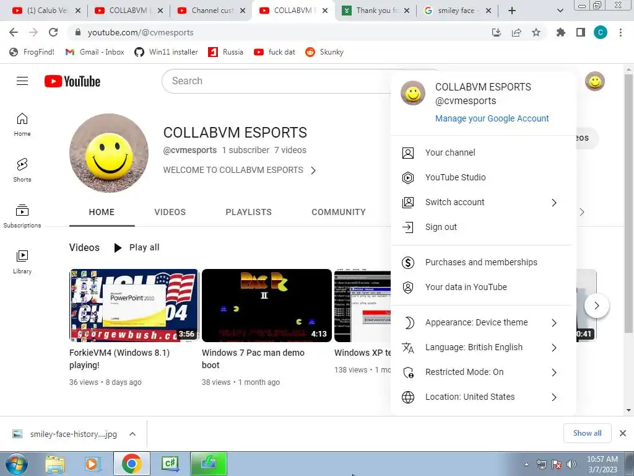This screenshot has width=634, height=476.
Task: Show next videos with the carousel arrow
Action: tap(596, 306)
